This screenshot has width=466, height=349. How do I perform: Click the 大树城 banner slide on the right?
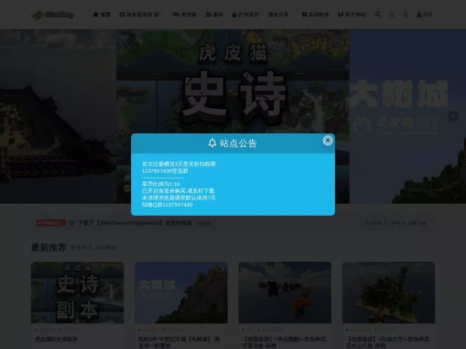click(408, 116)
